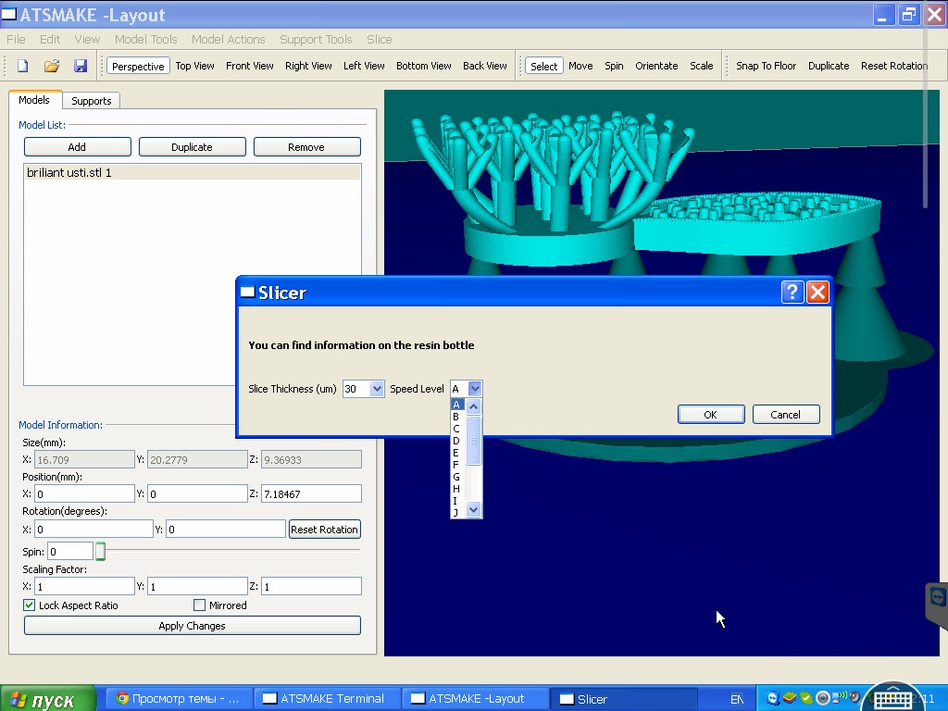948x711 pixels.
Task: Switch to the Chrome taskbar window
Action: coord(178,699)
